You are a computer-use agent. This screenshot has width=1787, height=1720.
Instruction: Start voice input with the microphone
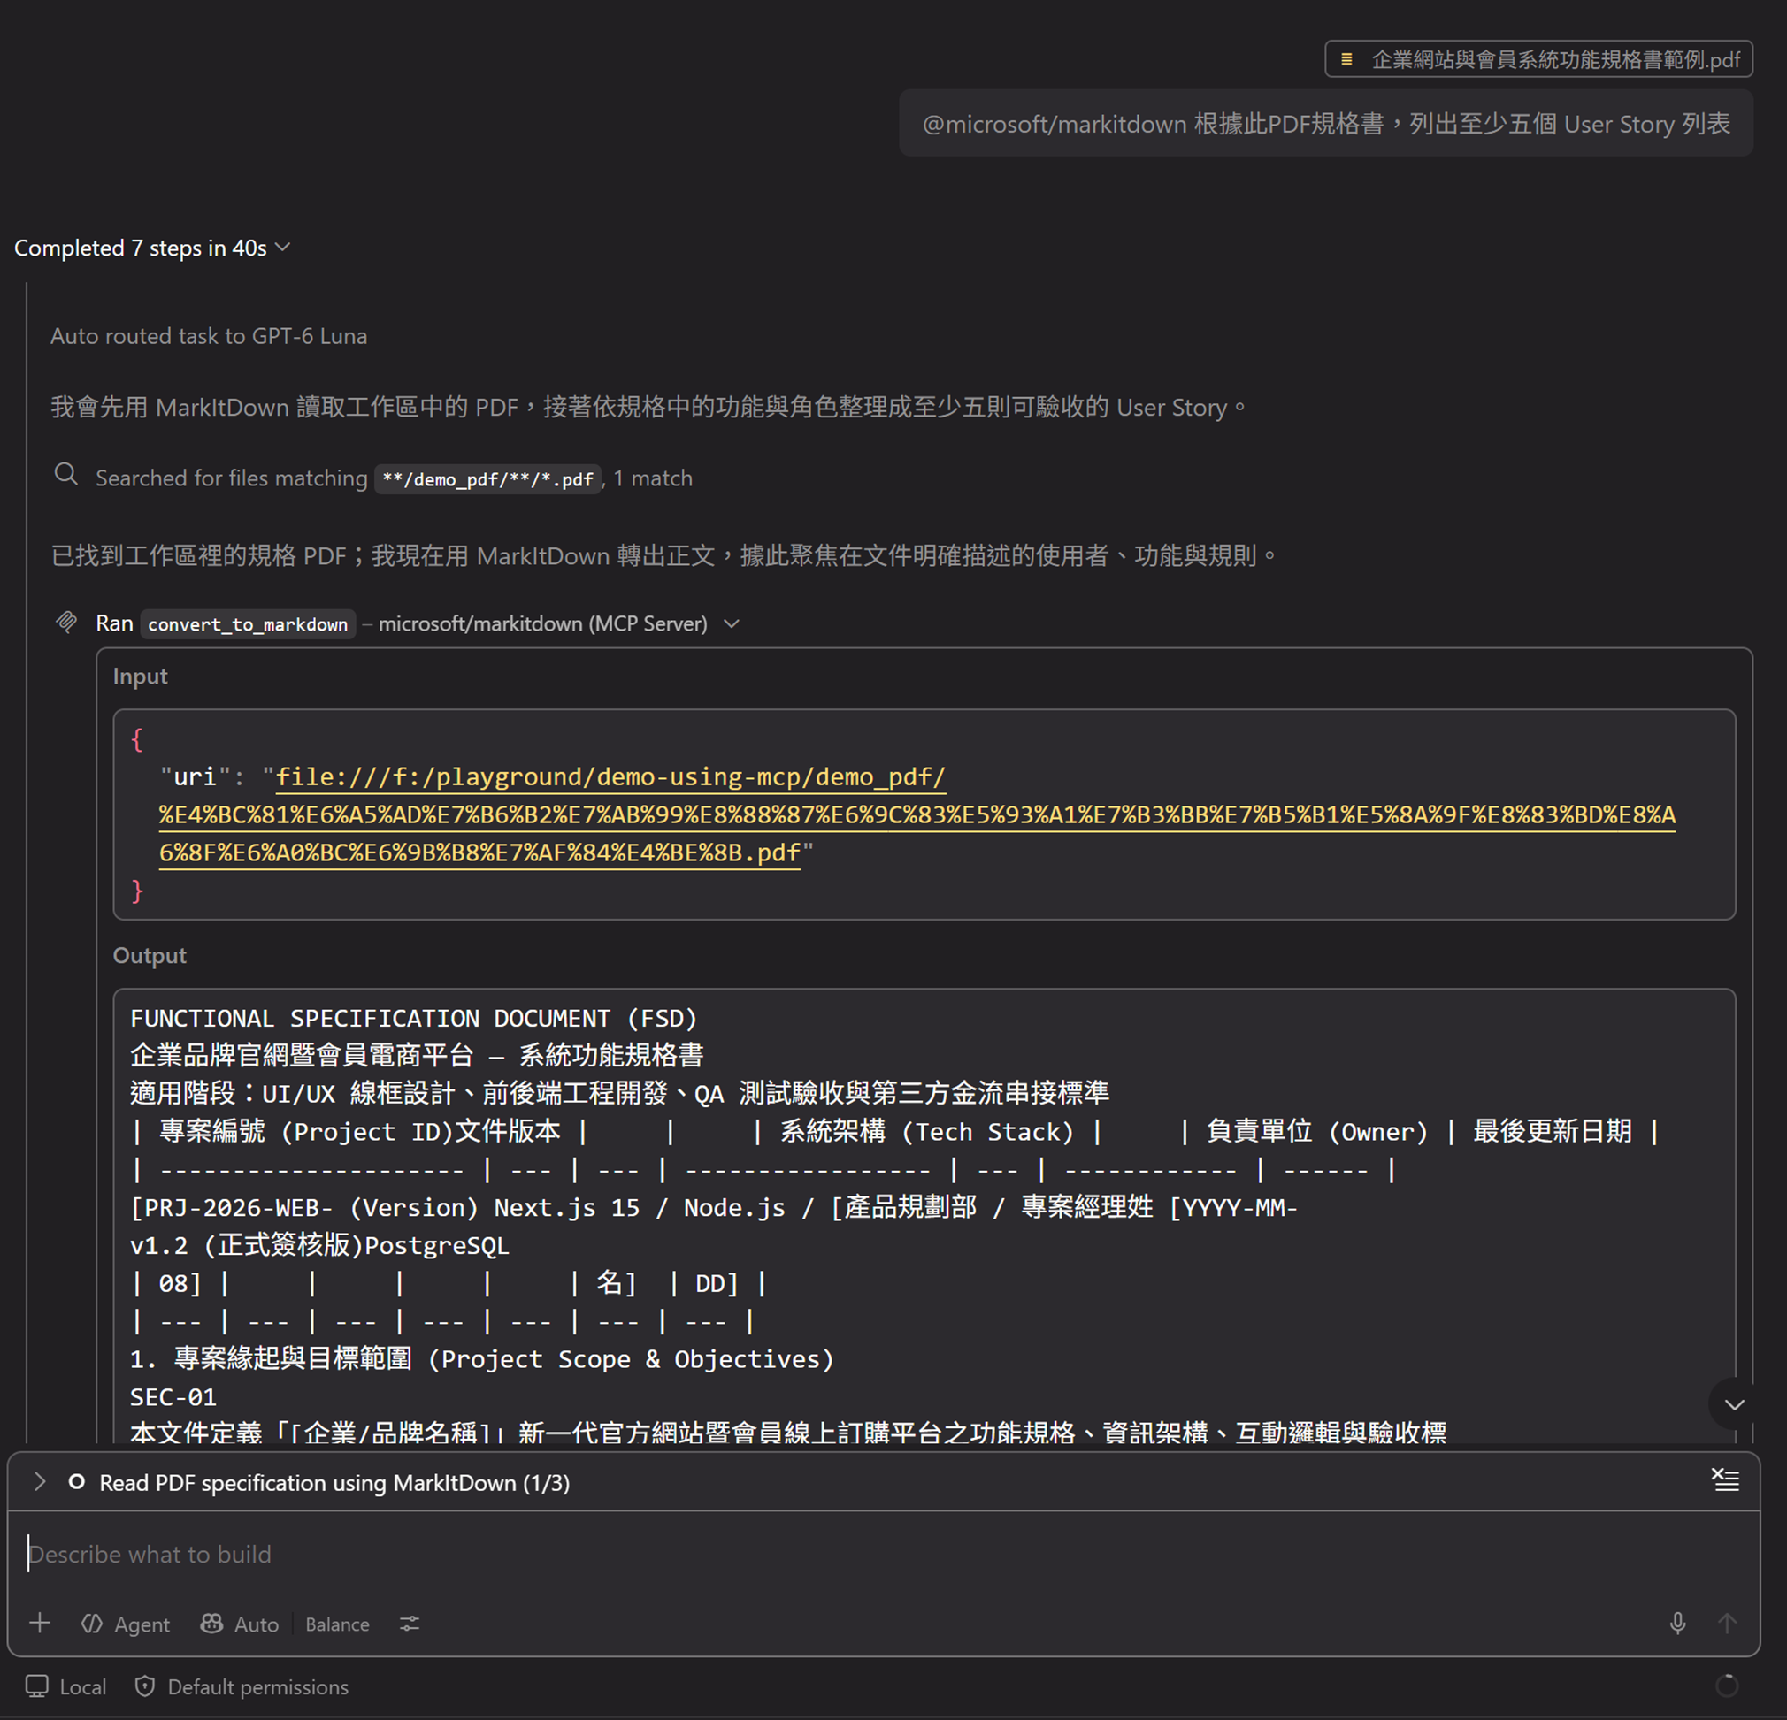click(x=1677, y=1624)
